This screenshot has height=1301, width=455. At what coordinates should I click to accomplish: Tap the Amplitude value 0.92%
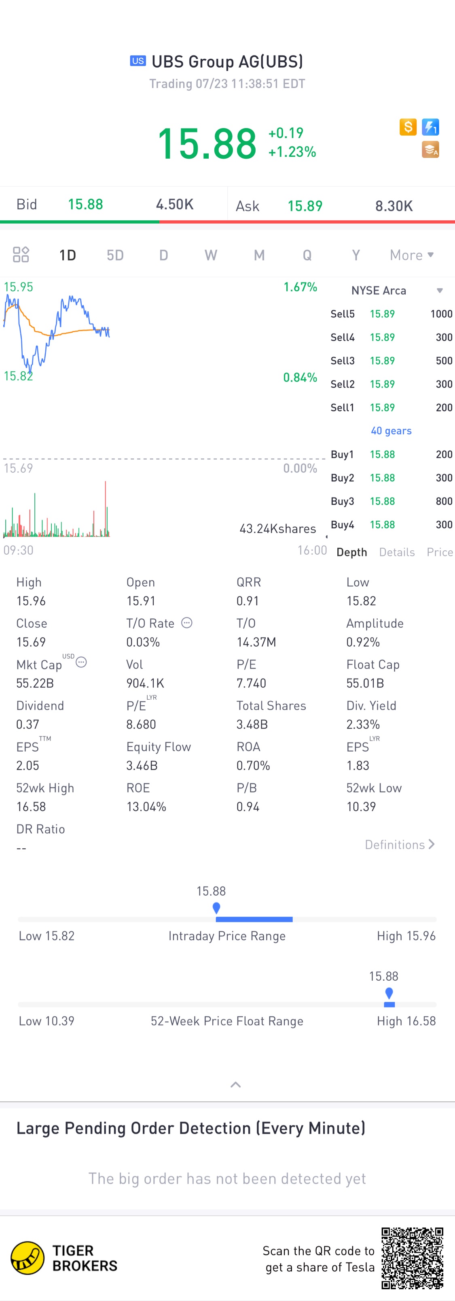point(363,642)
